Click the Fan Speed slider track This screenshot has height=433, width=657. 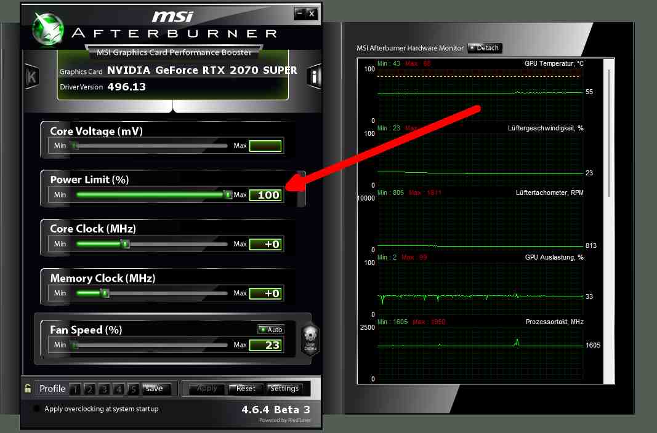(151, 345)
